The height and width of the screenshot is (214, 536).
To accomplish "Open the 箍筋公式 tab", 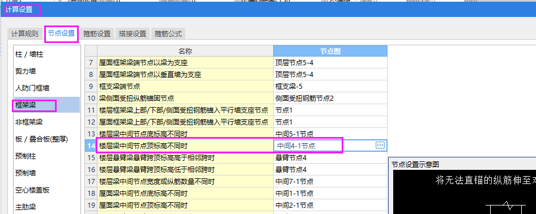I will (x=168, y=34).
